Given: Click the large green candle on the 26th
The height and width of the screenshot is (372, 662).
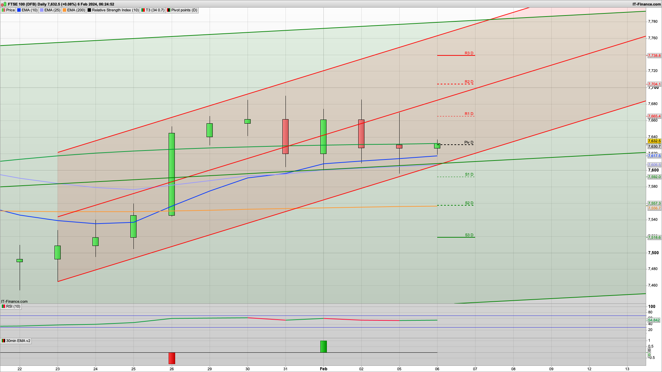Looking at the screenshot, I should pyautogui.click(x=172, y=174).
